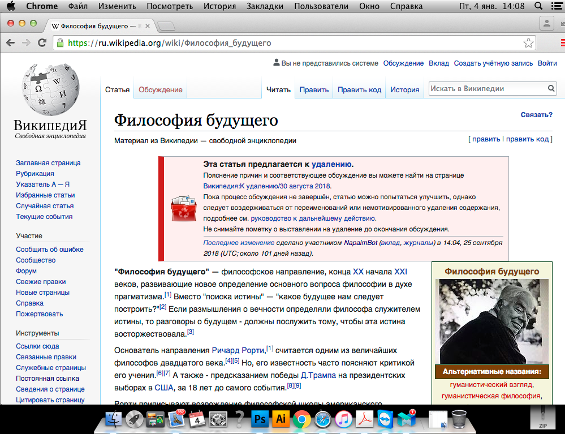
Task: Go back to previous page
Action: coord(10,43)
